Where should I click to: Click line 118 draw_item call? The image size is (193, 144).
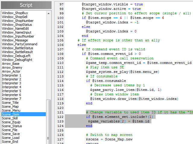pyautogui.click(x=134, y=99)
